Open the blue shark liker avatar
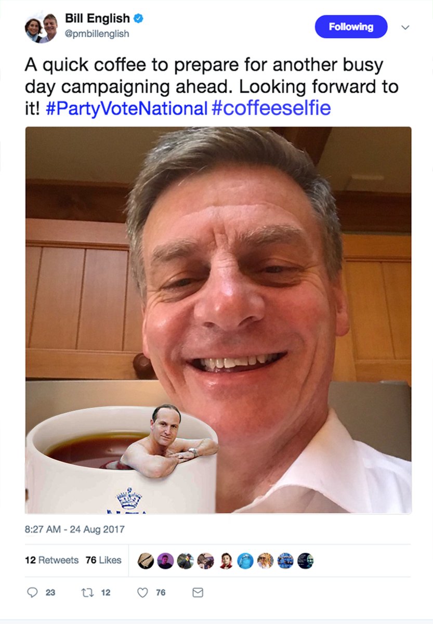Screen dimensions: 433x624 (245, 561)
